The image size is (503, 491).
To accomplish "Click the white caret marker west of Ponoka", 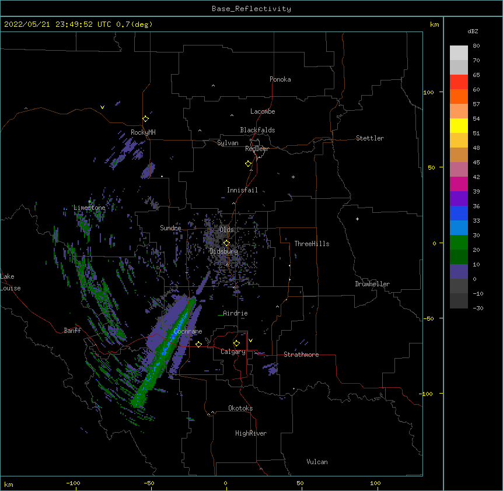I will [x=214, y=86].
